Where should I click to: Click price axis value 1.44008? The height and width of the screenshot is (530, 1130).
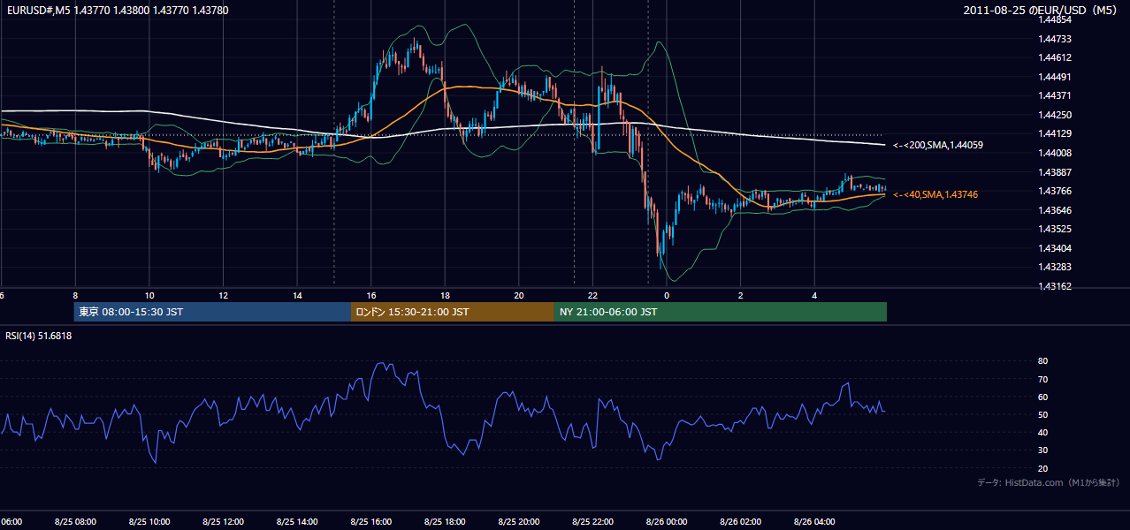1055,153
